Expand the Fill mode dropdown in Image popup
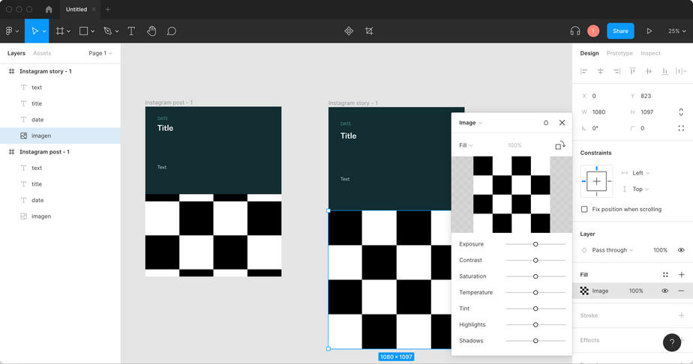Image resolution: width=693 pixels, height=364 pixels. [466, 145]
